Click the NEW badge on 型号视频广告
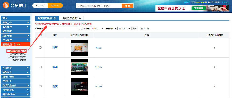232x98 pixels. (x=19, y=44)
